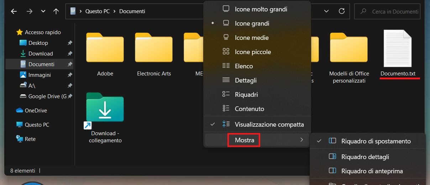Open the Download - collegamento shortcut
This screenshot has height=185, width=430.
[x=105, y=114]
